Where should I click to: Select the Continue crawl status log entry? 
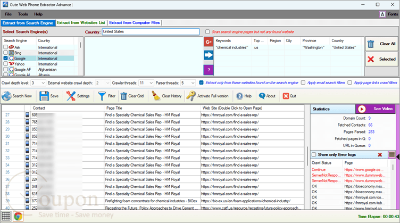click(349, 170)
